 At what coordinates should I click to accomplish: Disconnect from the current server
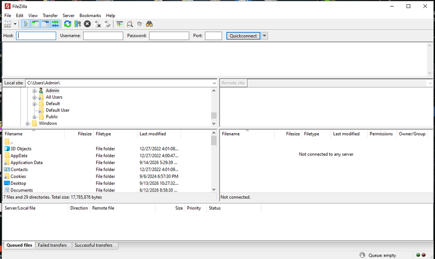(x=97, y=24)
